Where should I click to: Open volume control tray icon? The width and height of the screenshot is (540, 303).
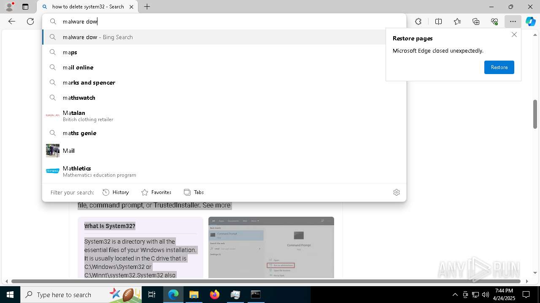[x=485, y=295]
